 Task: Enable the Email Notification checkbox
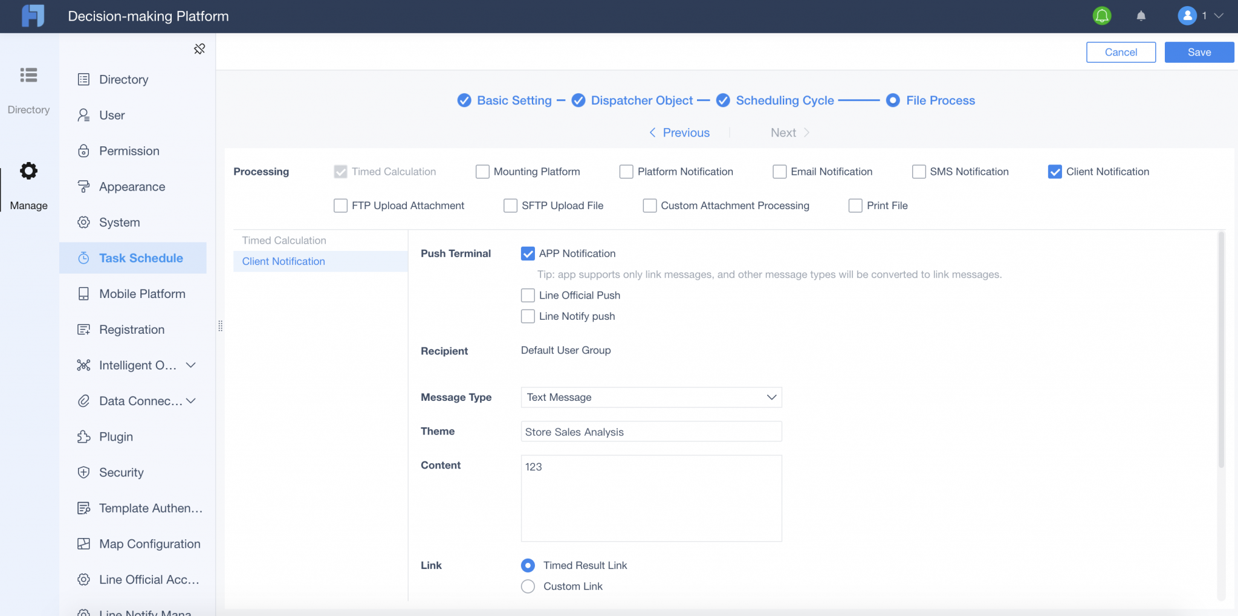779,172
